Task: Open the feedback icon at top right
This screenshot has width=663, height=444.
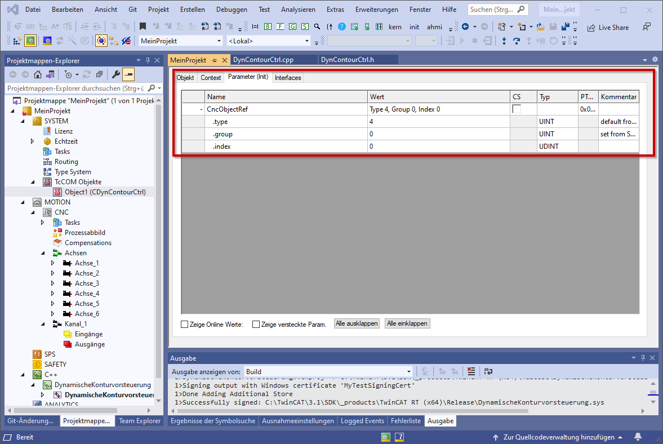Action: 647,27
